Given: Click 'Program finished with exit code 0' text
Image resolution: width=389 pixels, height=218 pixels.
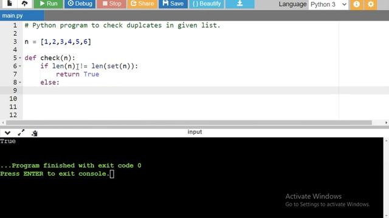Looking at the screenshot, I should (71, 165).
